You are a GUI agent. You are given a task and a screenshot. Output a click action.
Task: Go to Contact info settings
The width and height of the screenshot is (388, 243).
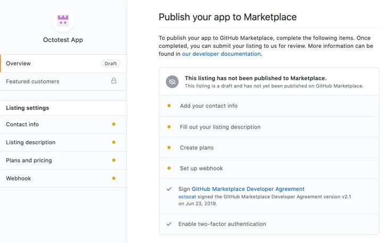pyautogui.click(x=64, y=124)
